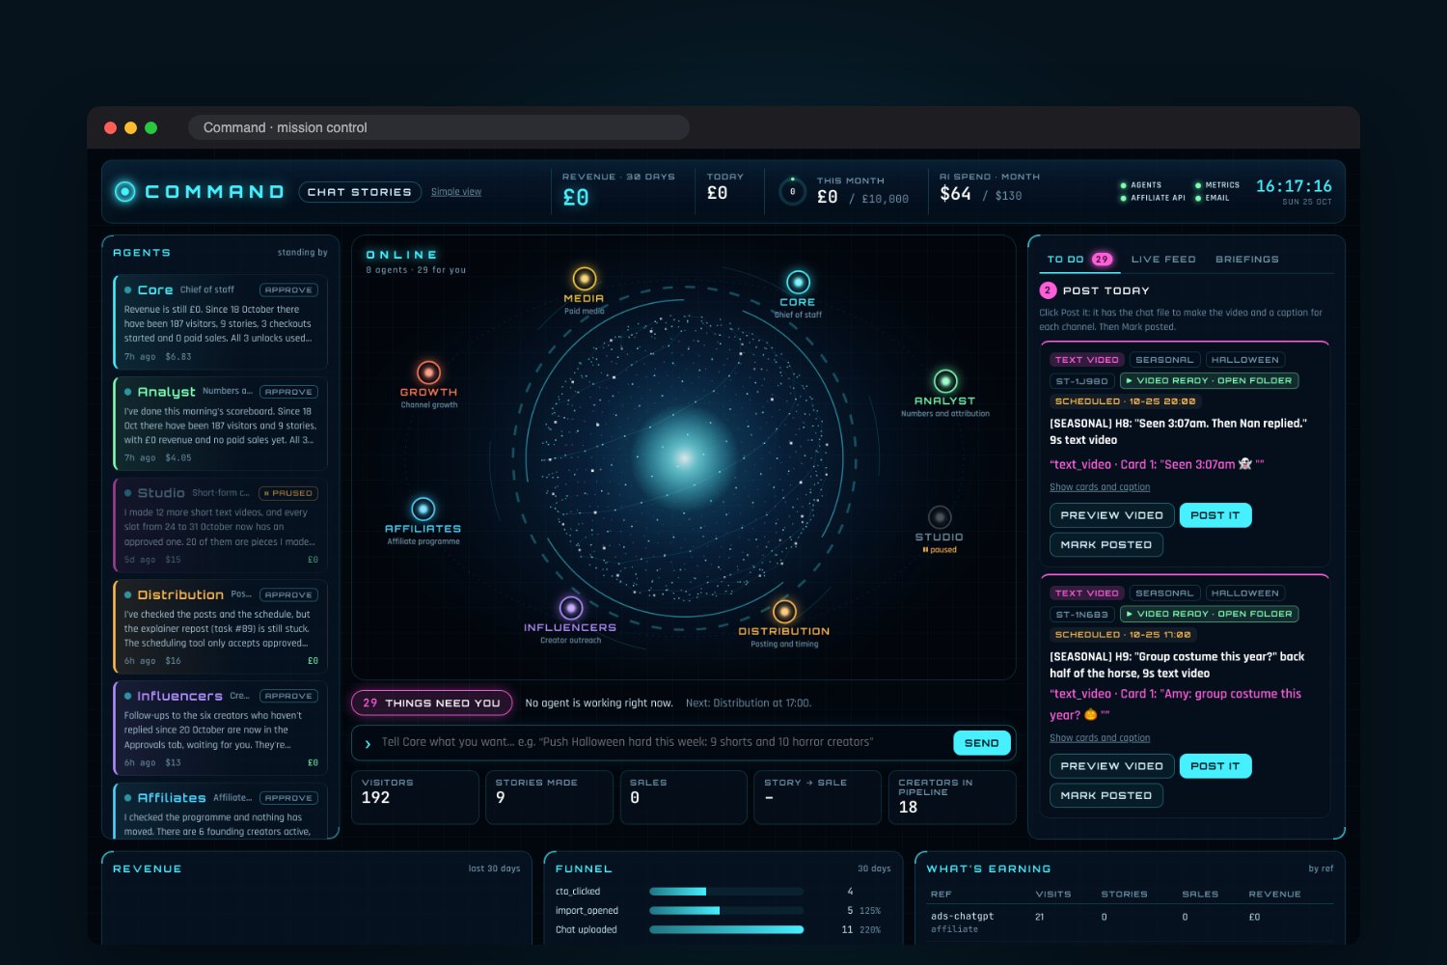Screen dimensions: 1447x965
Task: Switch to Simple view
Action: [456, 192]
